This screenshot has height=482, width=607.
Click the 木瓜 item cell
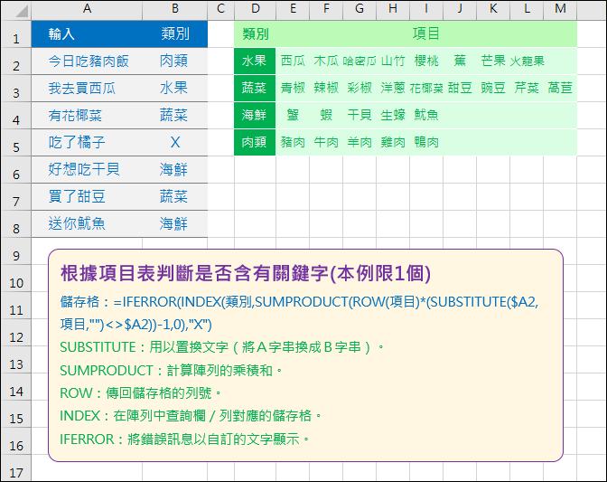coord(326,61)
